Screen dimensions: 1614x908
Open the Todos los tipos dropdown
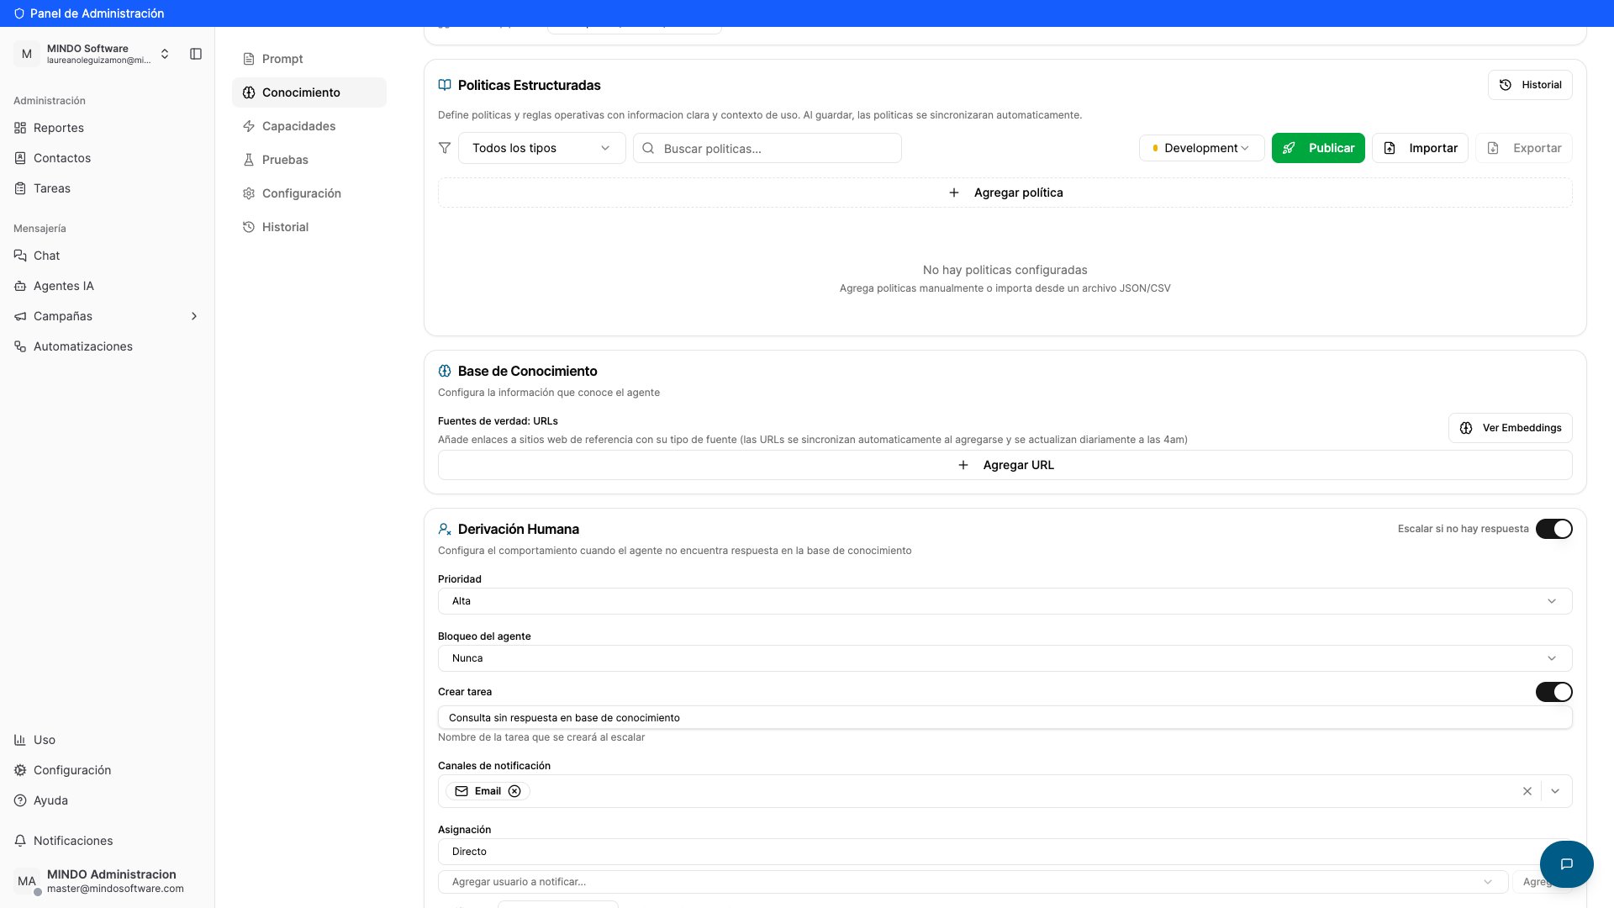click(x=542, y=148)
